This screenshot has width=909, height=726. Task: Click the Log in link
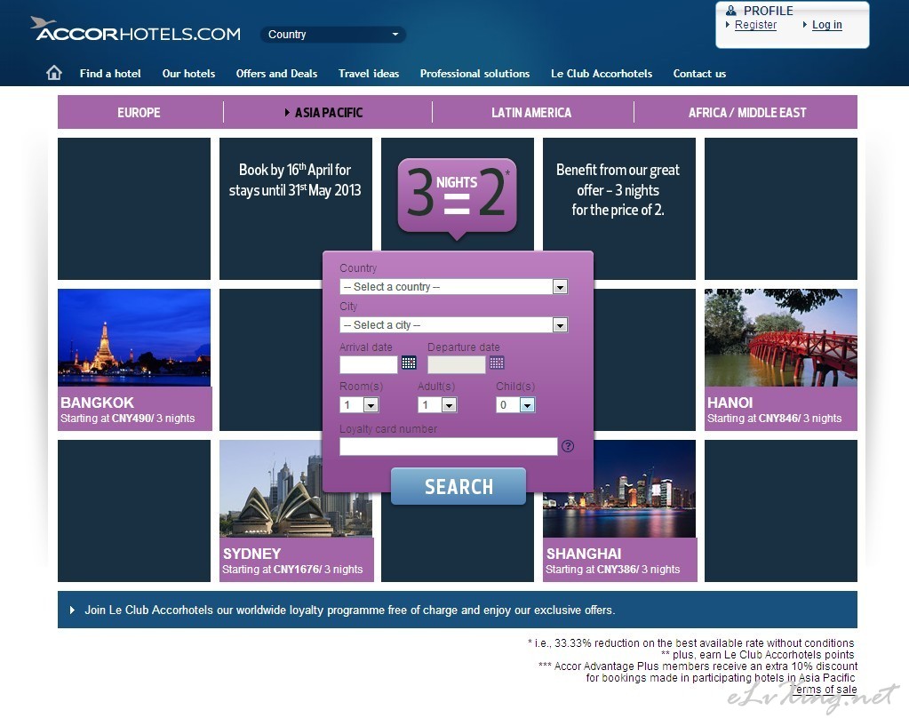(x=826, y=25)
